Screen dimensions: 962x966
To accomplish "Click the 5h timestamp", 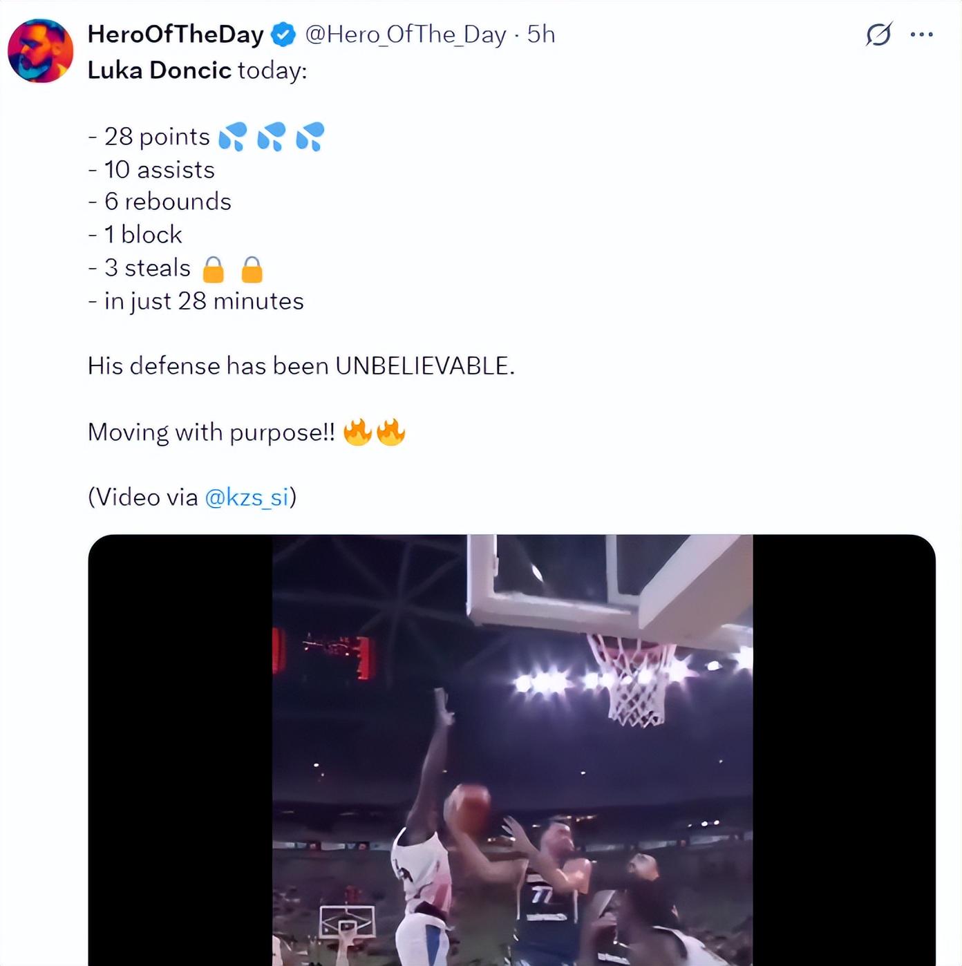I will [541, 35].
